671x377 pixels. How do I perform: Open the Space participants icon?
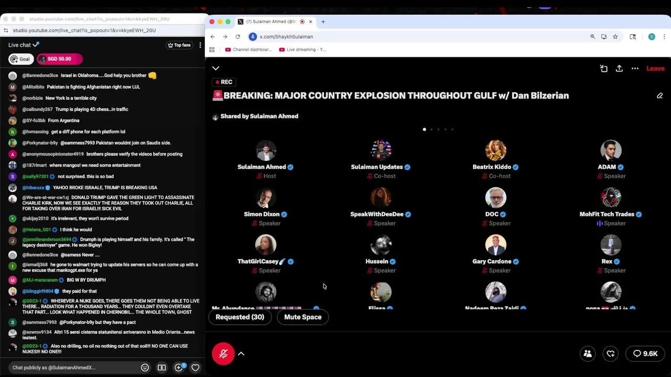click(588, 354)
